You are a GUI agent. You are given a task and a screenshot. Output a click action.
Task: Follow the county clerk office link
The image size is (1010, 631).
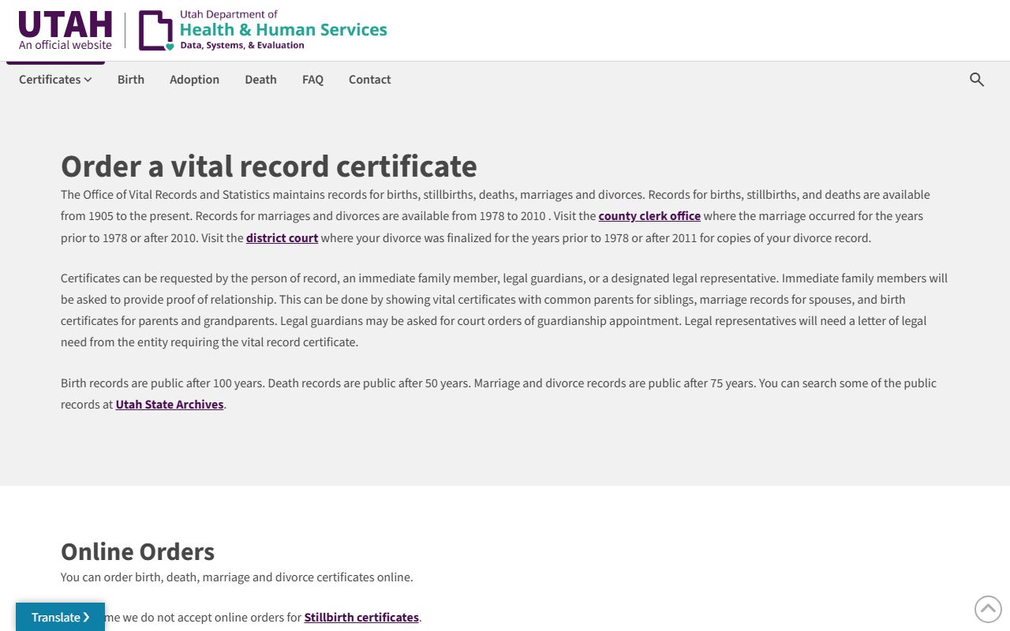click(649, 216)
